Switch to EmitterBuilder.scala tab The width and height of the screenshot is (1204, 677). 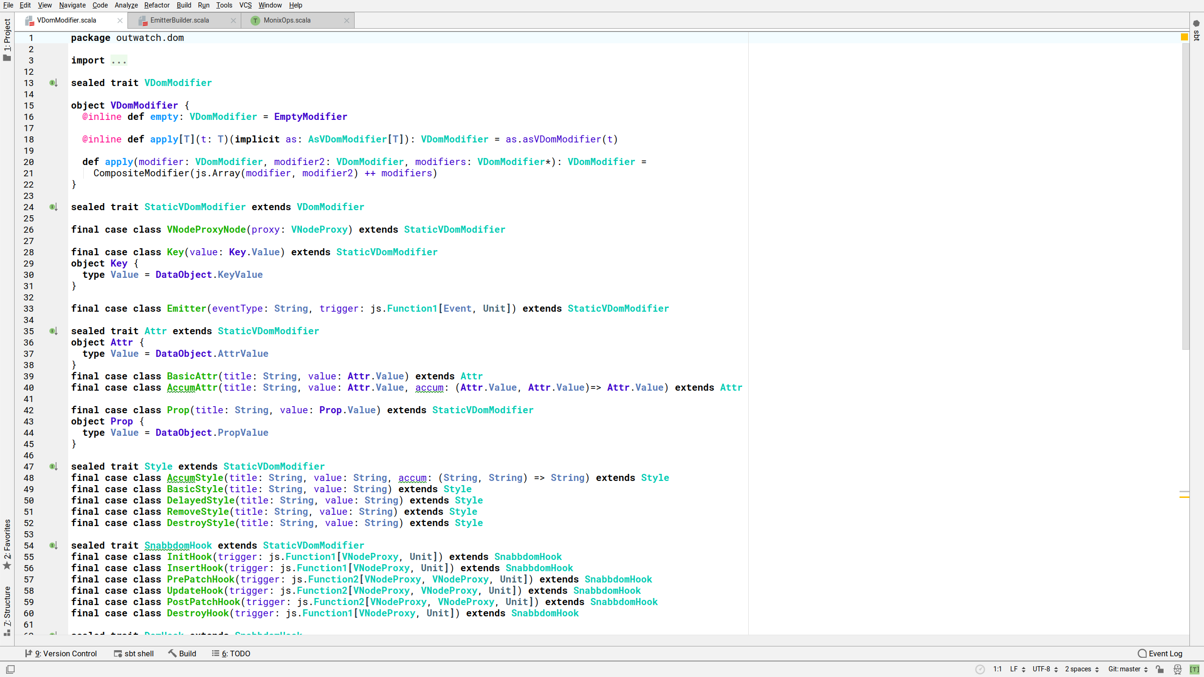pos(180,20)
